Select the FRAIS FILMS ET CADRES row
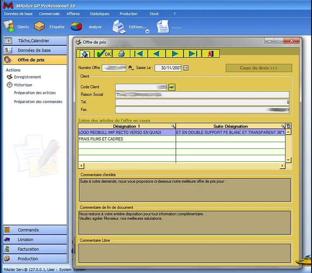This screenshot has height=273, width=312. (x=126, y=139)
